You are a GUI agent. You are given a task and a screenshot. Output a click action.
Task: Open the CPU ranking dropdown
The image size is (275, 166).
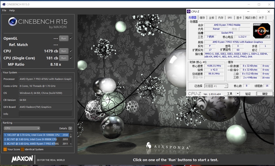tap(22, 128)
